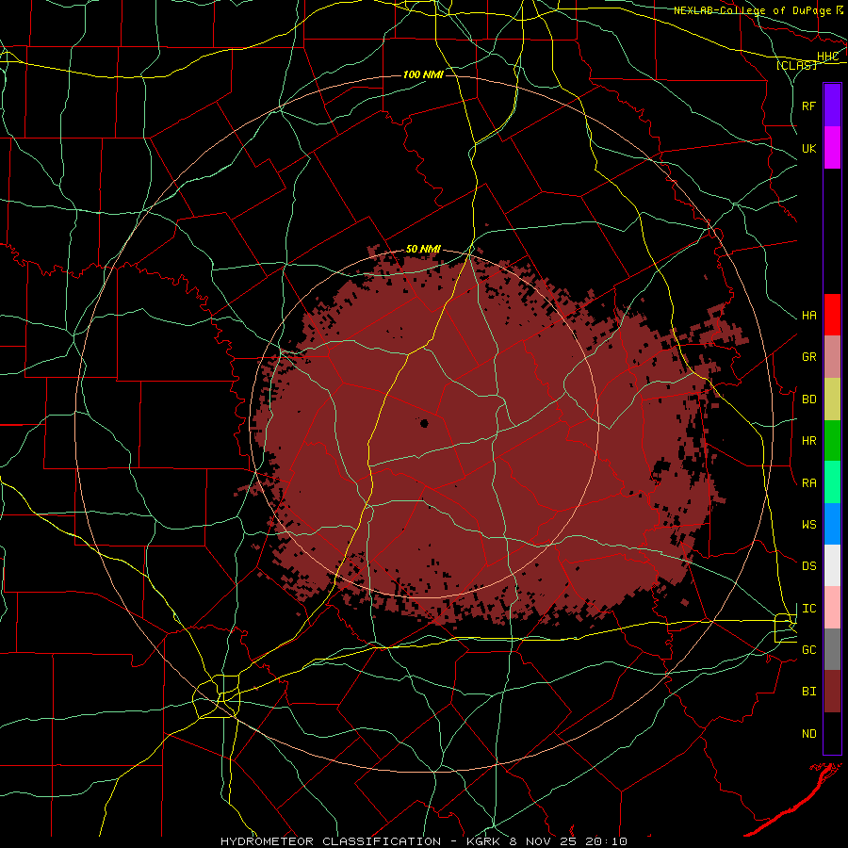
Task: Click the GC legend label
Action: (808, 650)
